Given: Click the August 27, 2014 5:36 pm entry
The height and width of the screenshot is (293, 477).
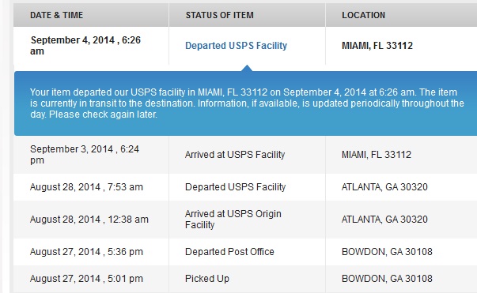Looking at the screenshot, I should click(86, 252).
